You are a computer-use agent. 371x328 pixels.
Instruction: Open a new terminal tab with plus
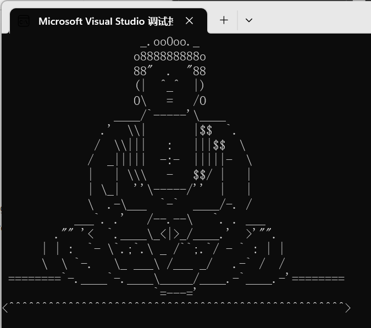pos(224,20)
